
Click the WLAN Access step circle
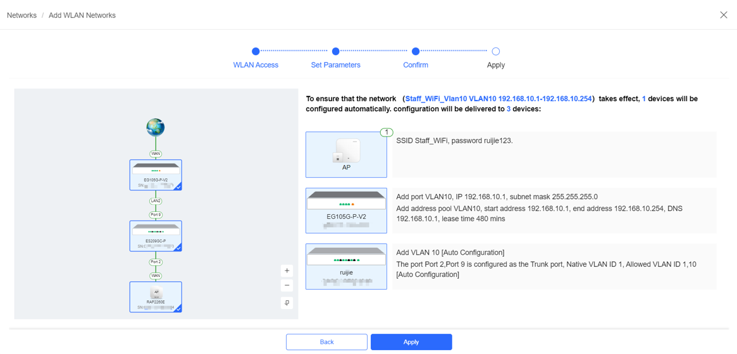click(x=256, y=52)
